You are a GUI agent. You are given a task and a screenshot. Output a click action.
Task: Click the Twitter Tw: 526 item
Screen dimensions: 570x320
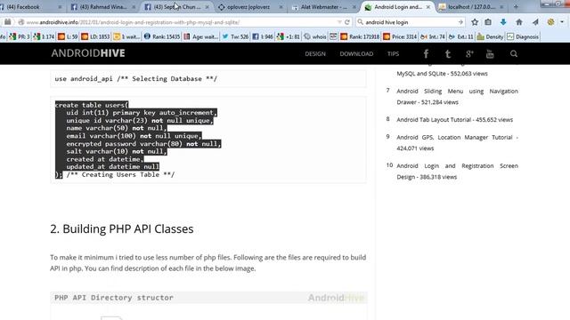coord(235,36)
